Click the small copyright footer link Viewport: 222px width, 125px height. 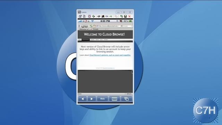click(x=109, y=68)
